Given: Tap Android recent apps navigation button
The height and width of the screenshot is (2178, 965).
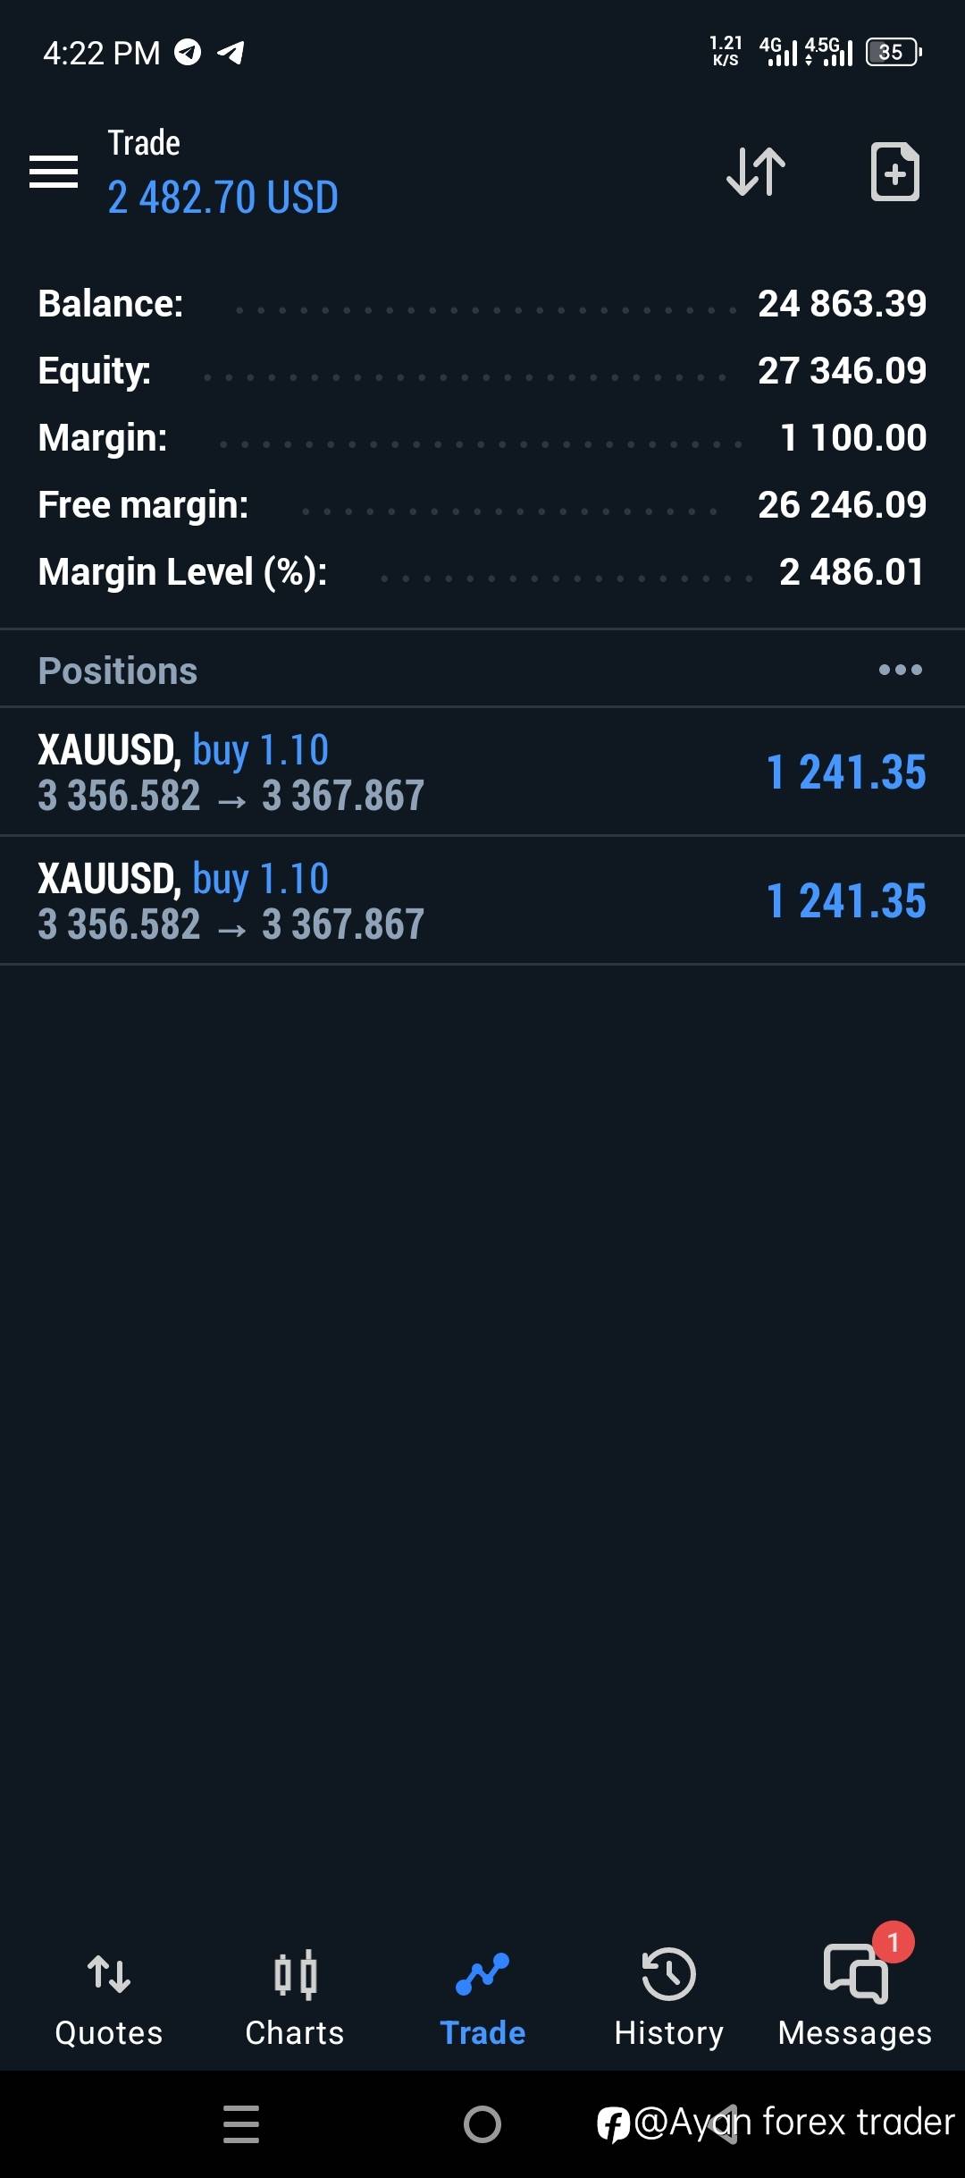Looking at the screenshot, I should click(x=241, y=2123).
